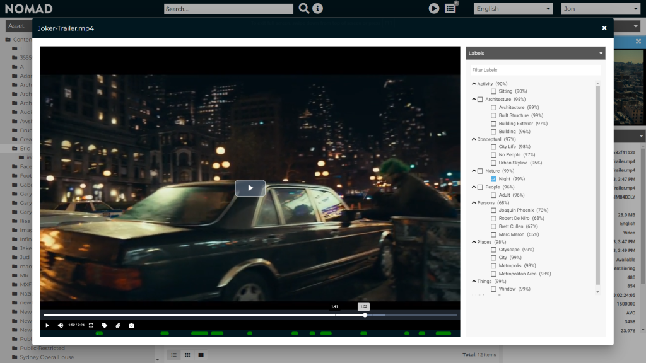Click the Search input field

(228, 9)
